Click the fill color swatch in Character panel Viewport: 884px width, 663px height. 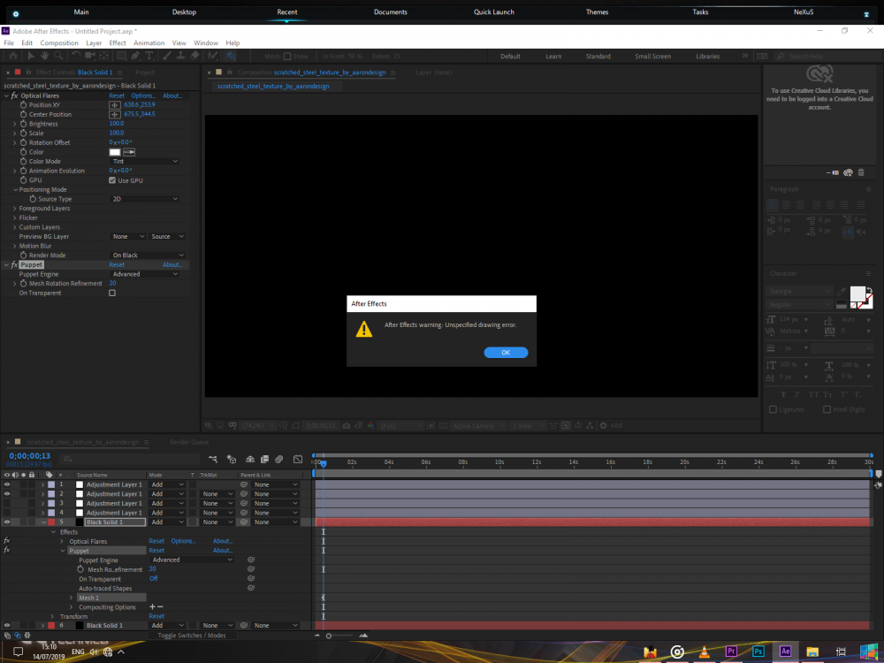click(x=857, y=293)
